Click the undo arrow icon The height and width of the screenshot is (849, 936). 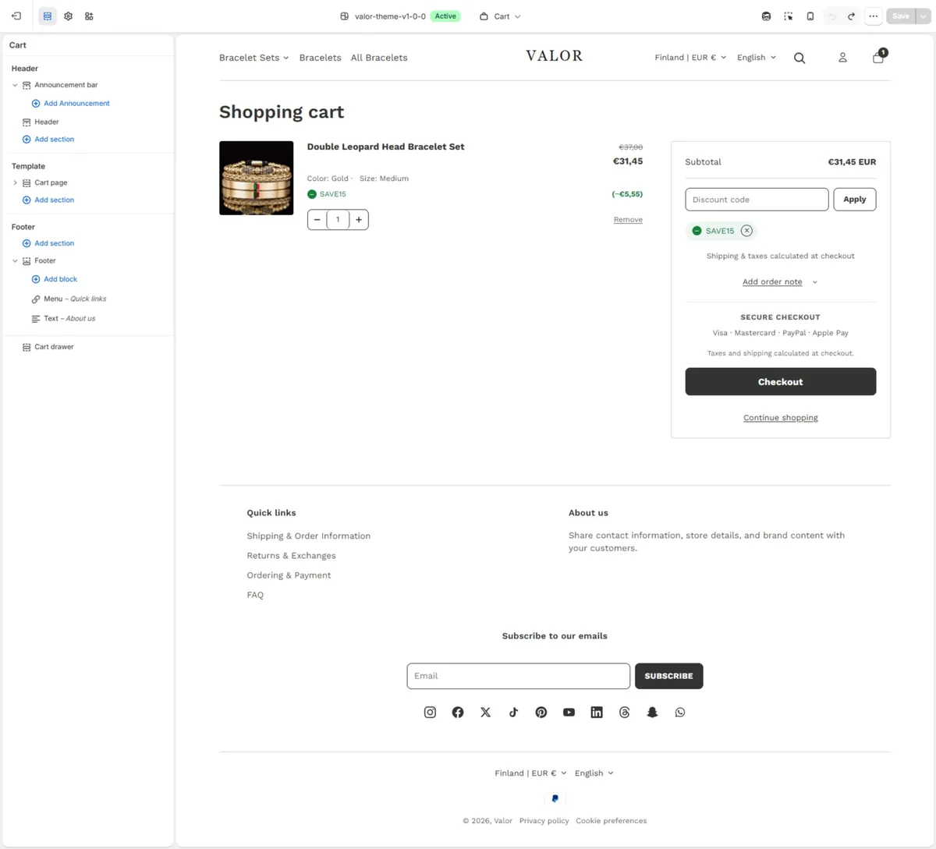pos(832,16)
